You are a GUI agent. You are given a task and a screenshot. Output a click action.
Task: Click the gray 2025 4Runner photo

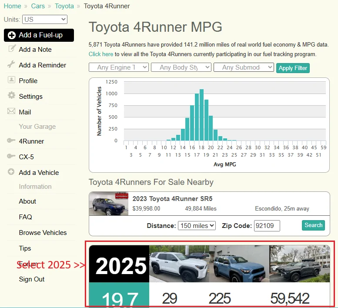(x=300, y=264)
